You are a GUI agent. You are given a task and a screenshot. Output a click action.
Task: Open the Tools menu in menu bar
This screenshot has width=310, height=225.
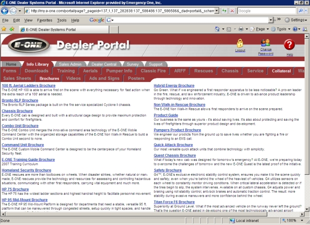pyautogui.click(x=62, y=20)
